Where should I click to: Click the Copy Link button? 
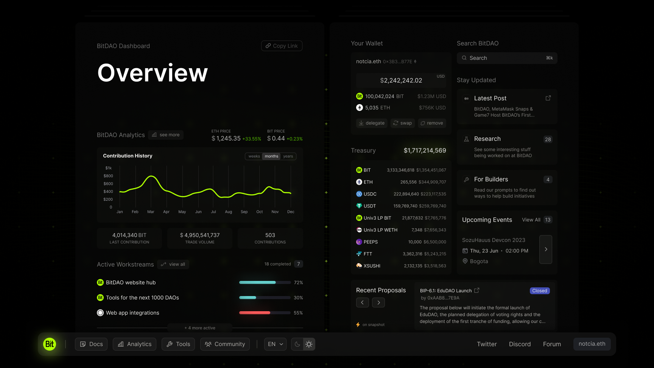click(282, 46)
